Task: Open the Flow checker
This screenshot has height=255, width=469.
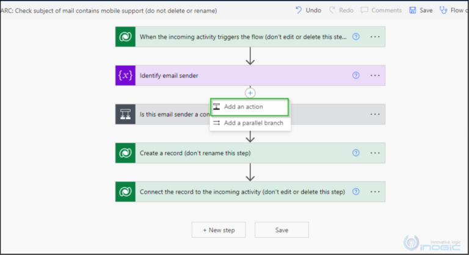Action: pyautogui.click(x=454, y=10)
